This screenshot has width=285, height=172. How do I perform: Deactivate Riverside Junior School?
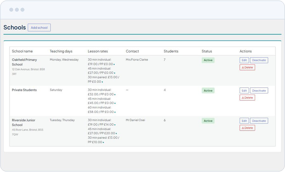(x=259, y=121)
